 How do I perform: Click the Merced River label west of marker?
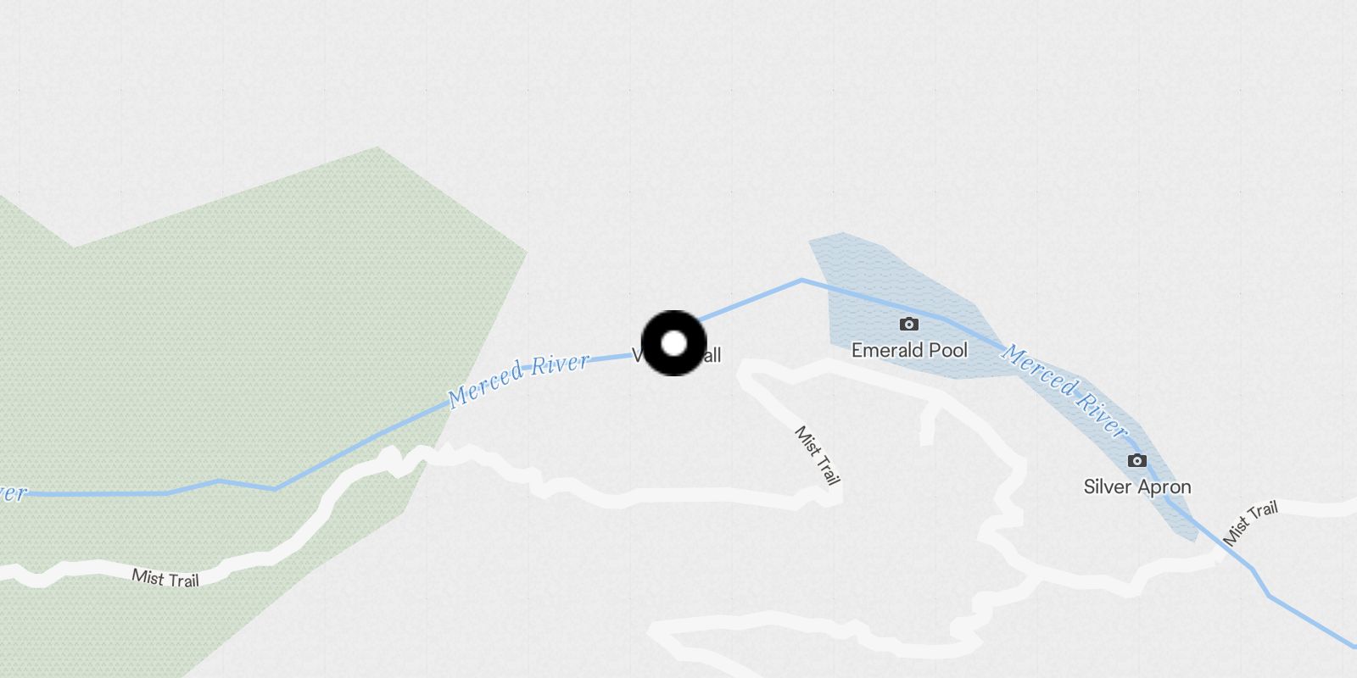coord(518,380)
